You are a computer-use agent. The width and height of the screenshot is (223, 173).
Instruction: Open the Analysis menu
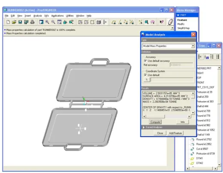pos(38,16)
